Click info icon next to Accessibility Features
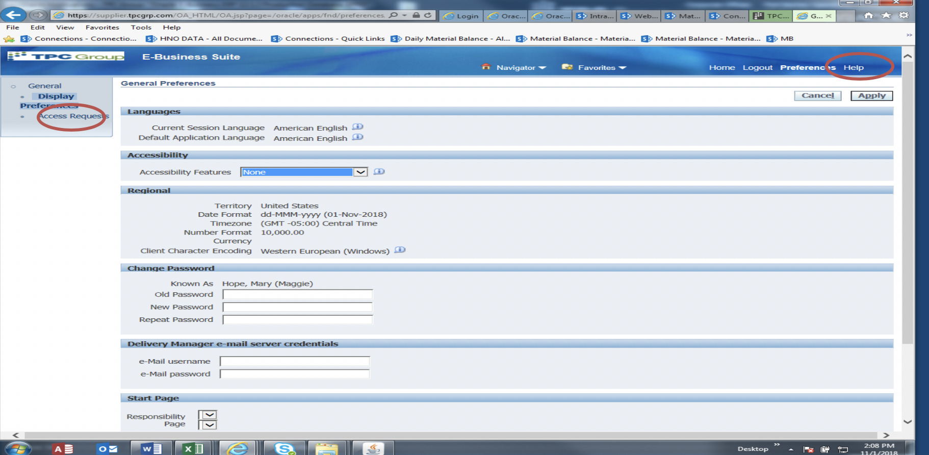Image resolution: width=929 pixels, height=455 pixels. click(x=379, y=171)
